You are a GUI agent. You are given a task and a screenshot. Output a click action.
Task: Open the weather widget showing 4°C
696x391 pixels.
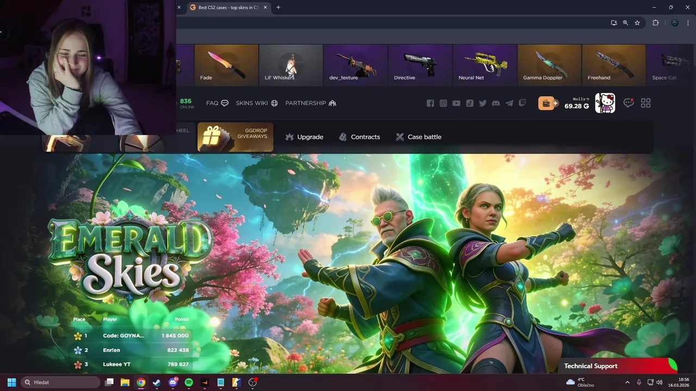coord(580,382)
